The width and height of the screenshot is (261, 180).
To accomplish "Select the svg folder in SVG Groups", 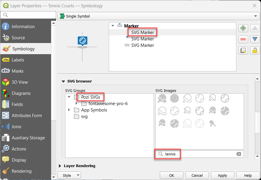I will (x=84, y=116).
